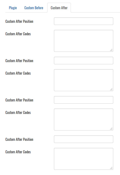Screen dimensions: 120x175
Task: Focus the third Custom After Position field
Action: point(84,100)
